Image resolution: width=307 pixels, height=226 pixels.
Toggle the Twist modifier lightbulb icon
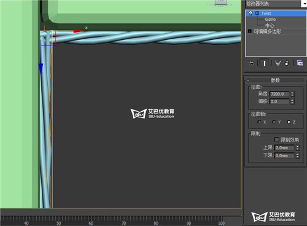(251, 14)
